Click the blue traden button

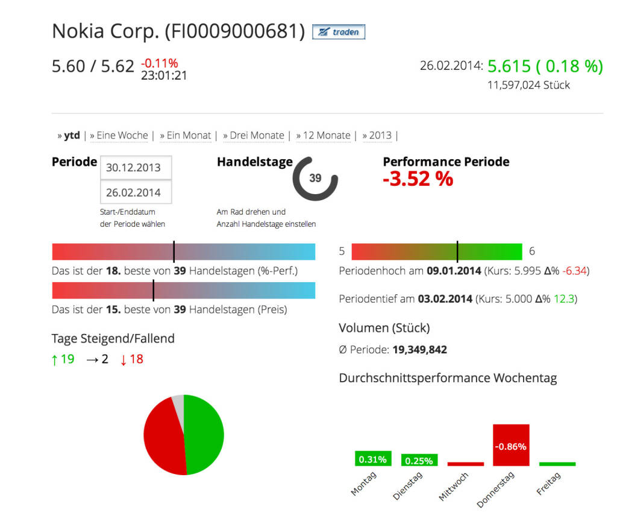point(339,32)
